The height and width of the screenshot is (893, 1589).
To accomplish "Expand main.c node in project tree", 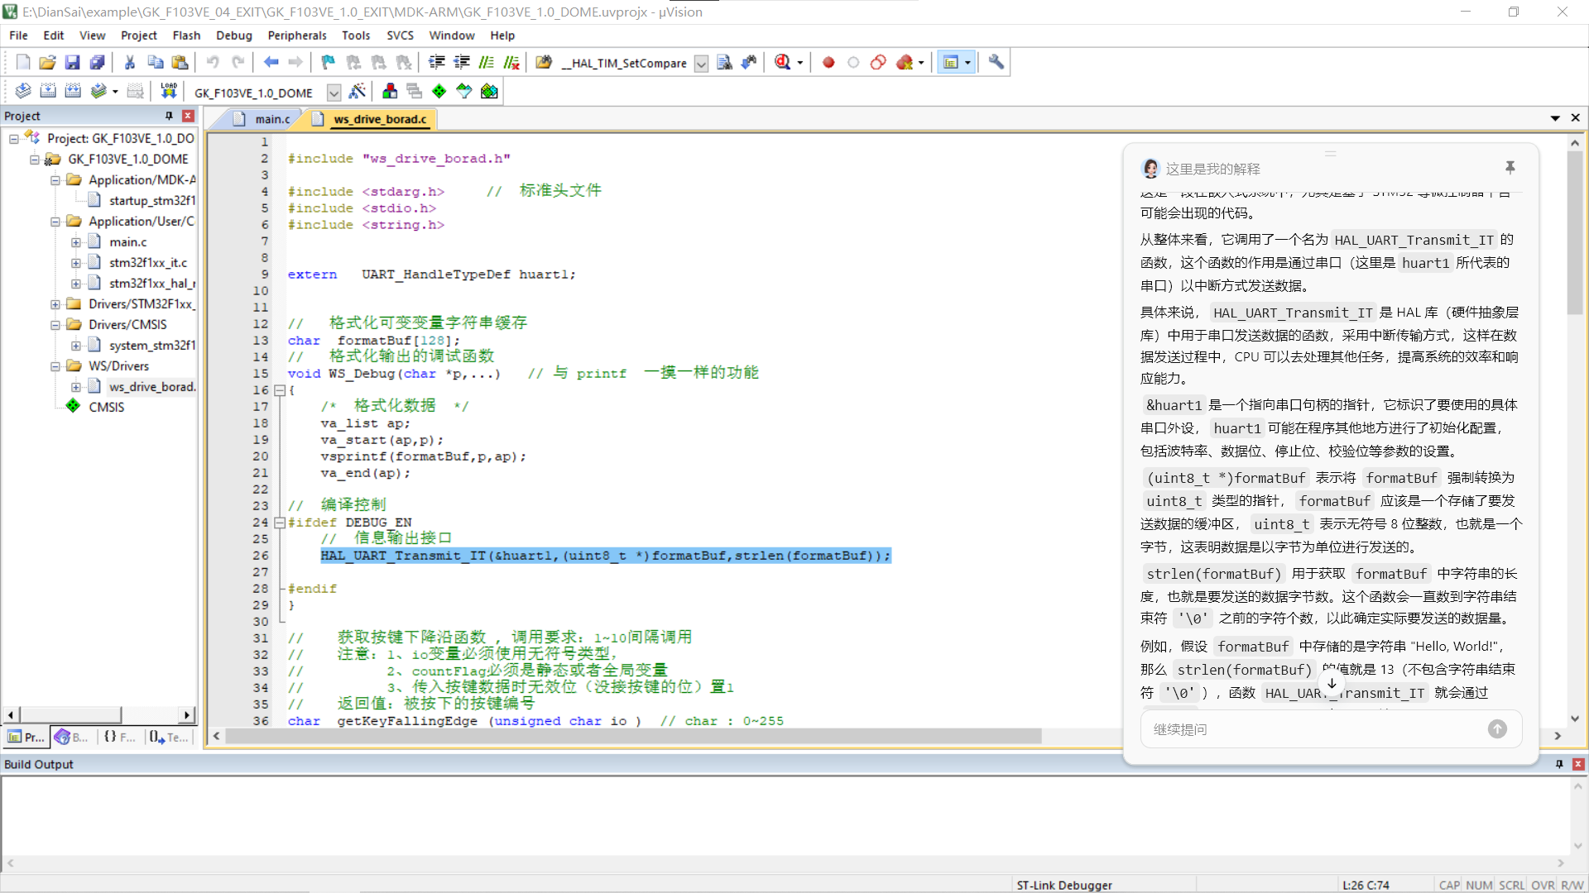I will (76, 242).
